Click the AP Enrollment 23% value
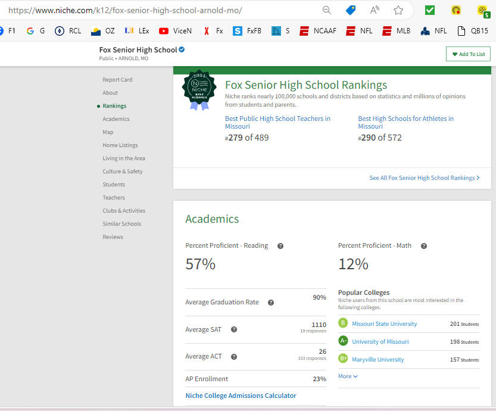This screenshot has width=496, height=411. click(x=319, y=379)
